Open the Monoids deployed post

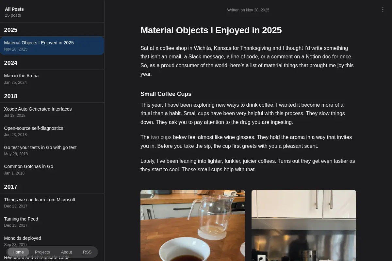click(52, 241)
